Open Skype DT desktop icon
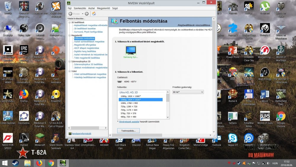The width and height of the screenshot is (296, 167). (233, 140)
